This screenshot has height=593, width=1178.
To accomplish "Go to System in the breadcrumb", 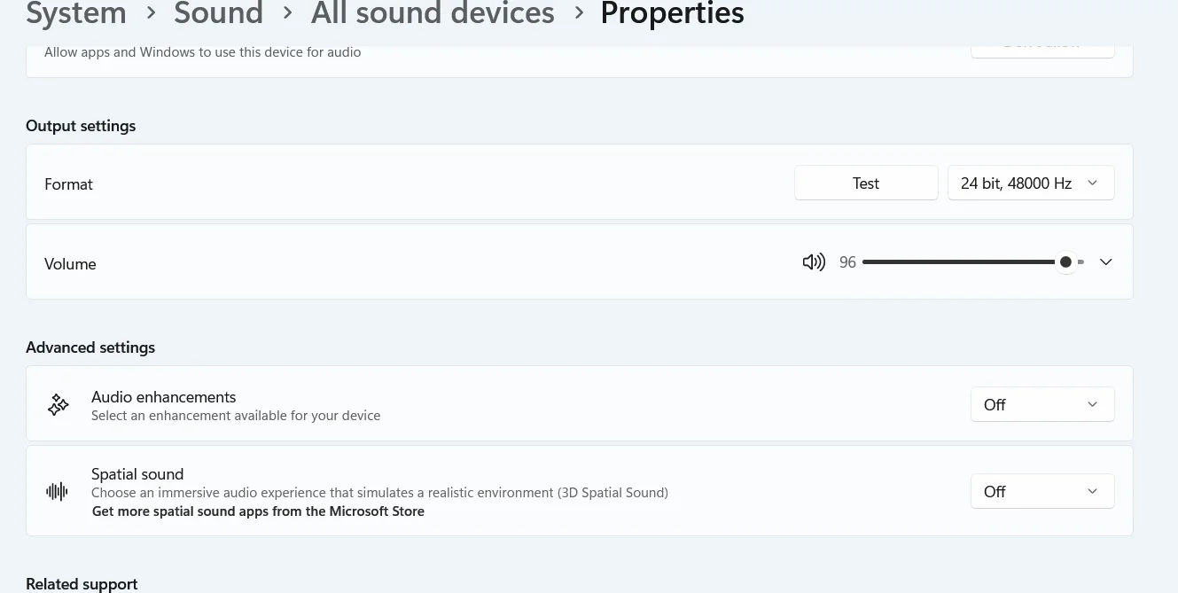I will point(75,13).
